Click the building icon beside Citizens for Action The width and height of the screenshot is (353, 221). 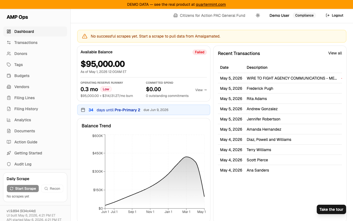(175, 15)
